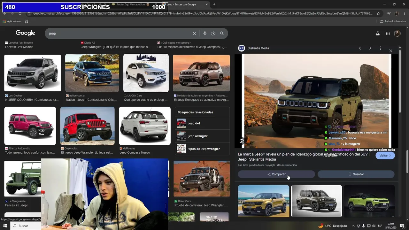Click the Compartir button
Image resolution: width=409 pixels, height=230 pixels.
click(276, 174)
